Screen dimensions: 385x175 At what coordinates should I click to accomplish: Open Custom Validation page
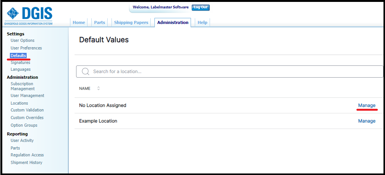tap(27, 110)
